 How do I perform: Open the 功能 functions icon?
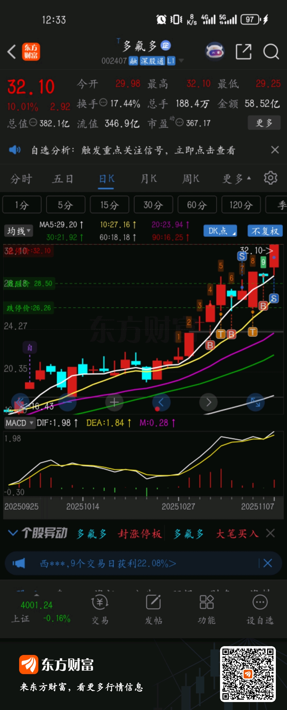coord(206,610)
